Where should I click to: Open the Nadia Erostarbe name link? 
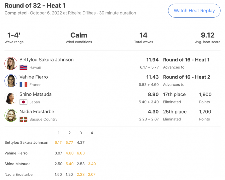pyautogui.click(x=37, y=112)
